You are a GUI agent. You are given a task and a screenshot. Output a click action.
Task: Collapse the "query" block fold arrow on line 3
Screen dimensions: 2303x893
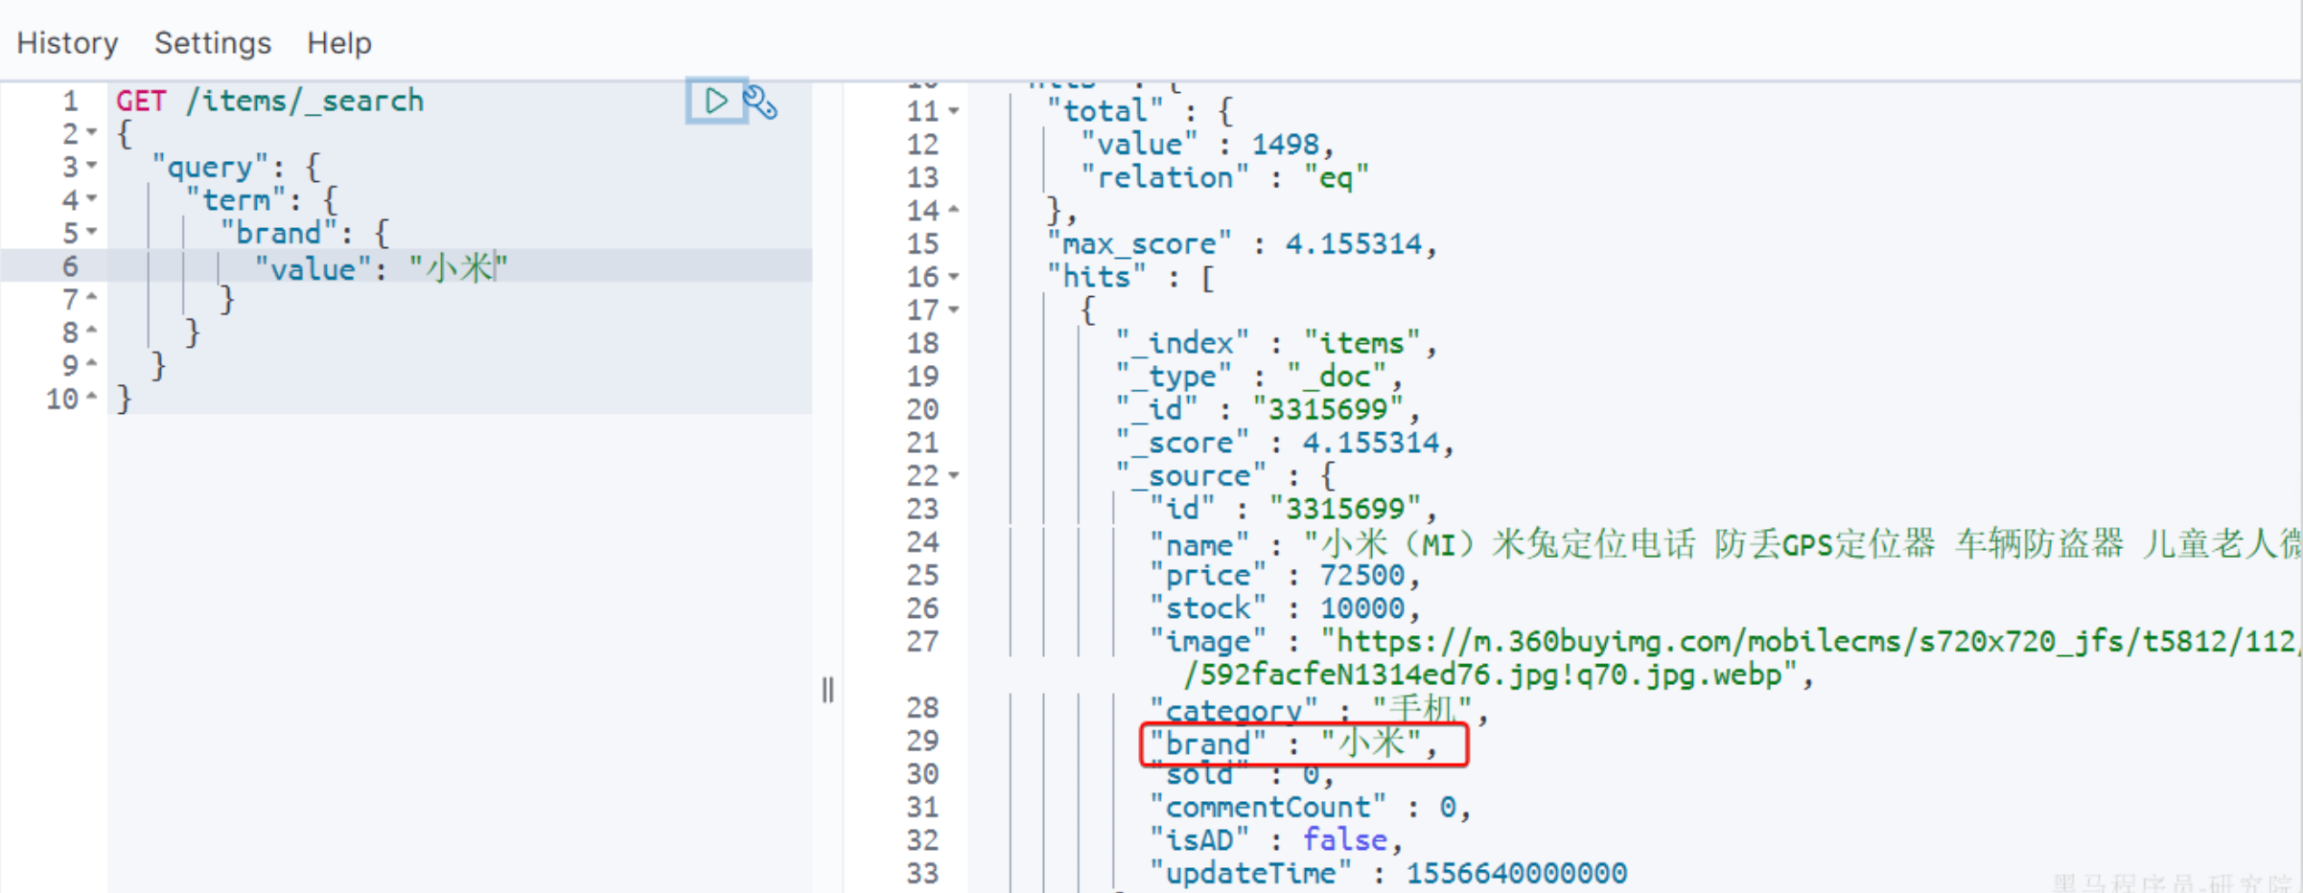pos(92,166)
